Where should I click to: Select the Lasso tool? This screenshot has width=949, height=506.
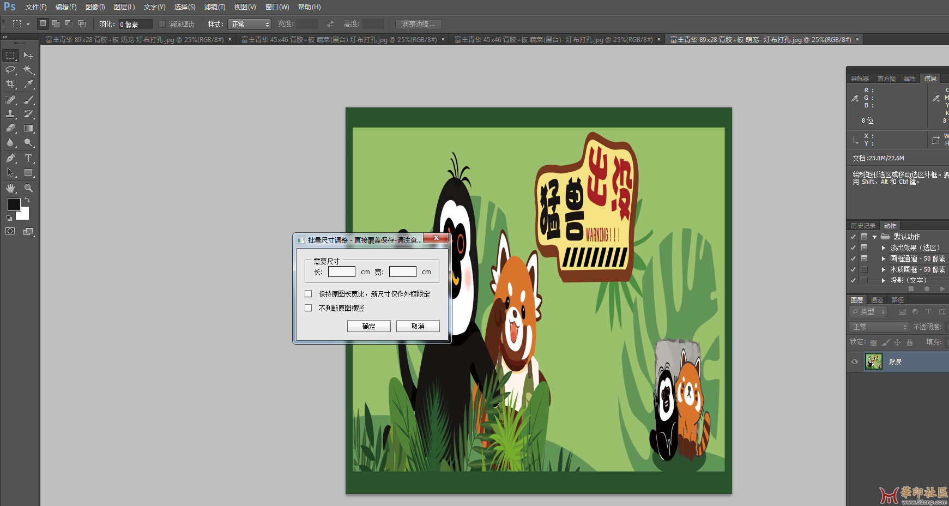pos(10,70)
